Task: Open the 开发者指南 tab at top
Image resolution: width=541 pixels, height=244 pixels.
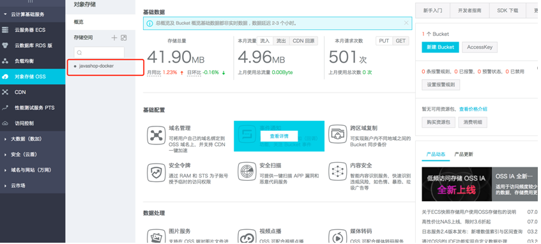Action: click(x=469, y=11)
